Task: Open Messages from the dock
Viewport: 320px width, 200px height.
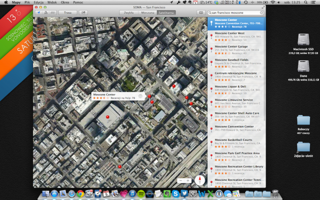Action: (227, 194)
